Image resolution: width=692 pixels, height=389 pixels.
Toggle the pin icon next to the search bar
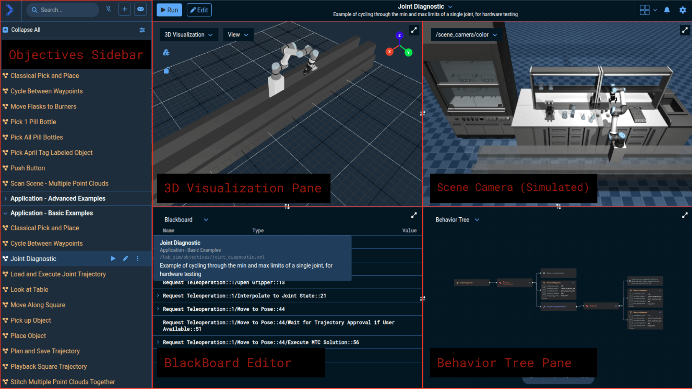pos(108,9)
